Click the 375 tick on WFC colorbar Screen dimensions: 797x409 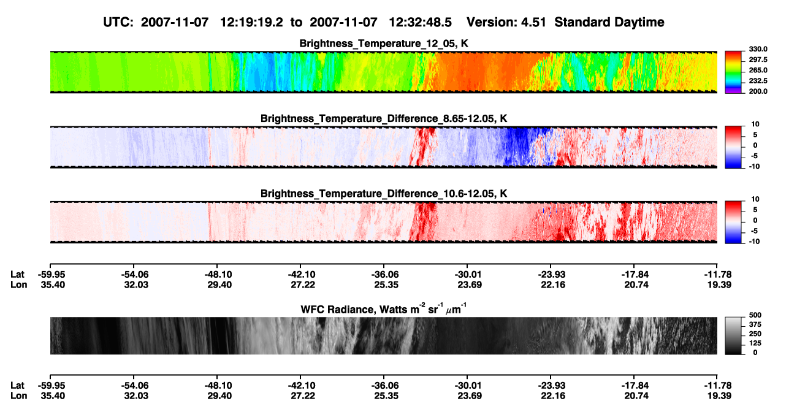coord(756,324)
